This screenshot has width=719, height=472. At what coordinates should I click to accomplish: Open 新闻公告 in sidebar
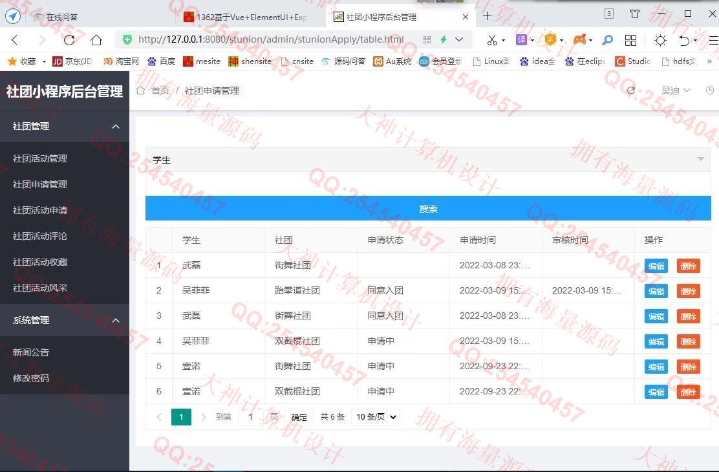click(31, 352)
